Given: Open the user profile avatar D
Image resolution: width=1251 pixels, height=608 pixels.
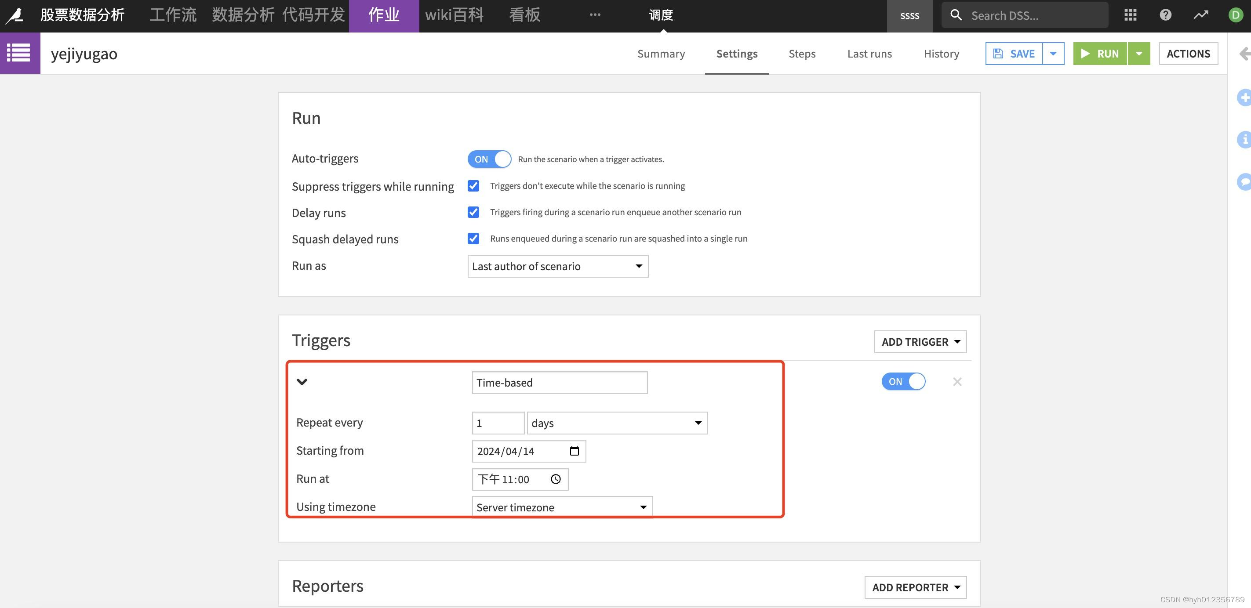Looking at the screenshot, I should (x=1236, y=15).
